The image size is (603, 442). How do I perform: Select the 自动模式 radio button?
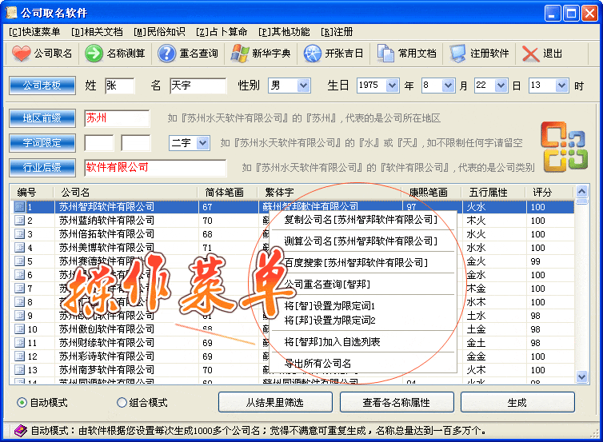click(22, 403)
